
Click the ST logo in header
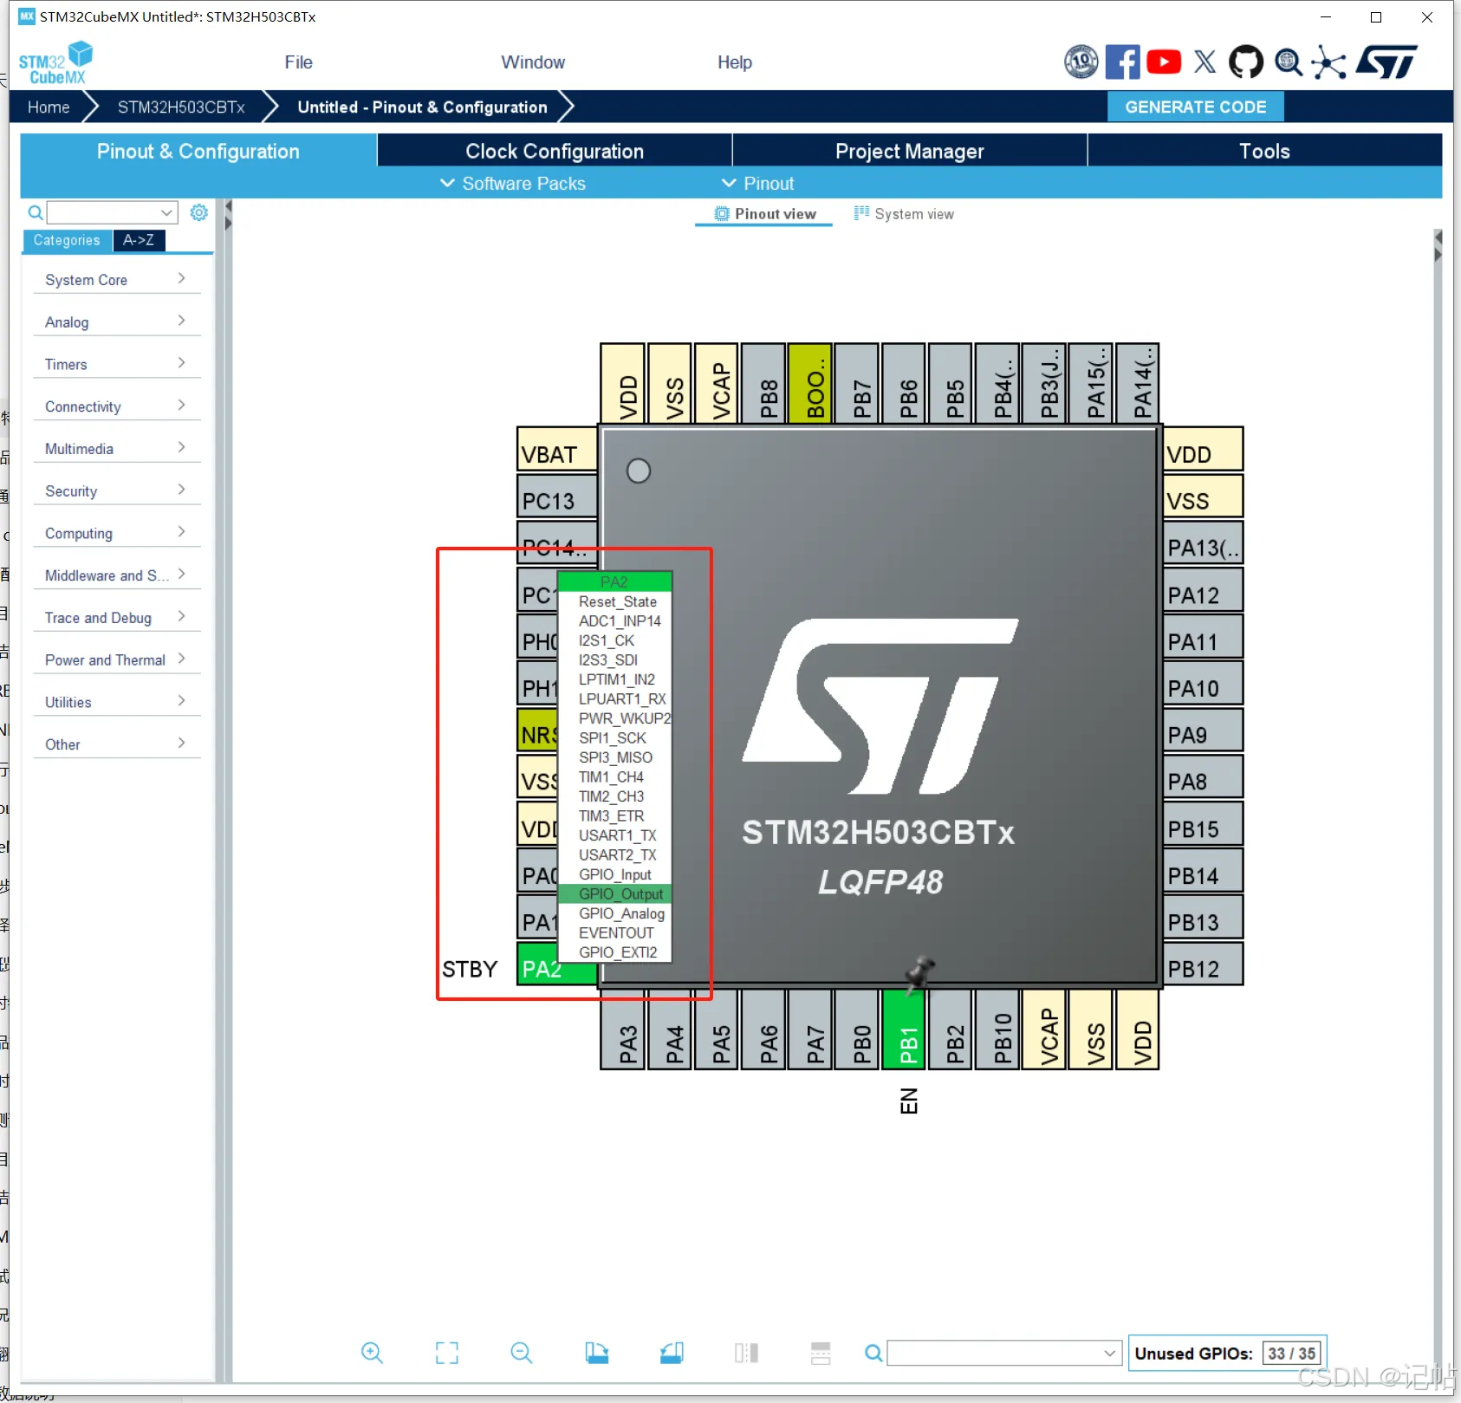(x=1386, y=62)
